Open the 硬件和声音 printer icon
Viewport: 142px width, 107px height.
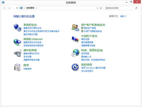tap(18, 53)
